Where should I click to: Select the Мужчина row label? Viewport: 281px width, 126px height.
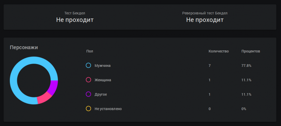103,66
